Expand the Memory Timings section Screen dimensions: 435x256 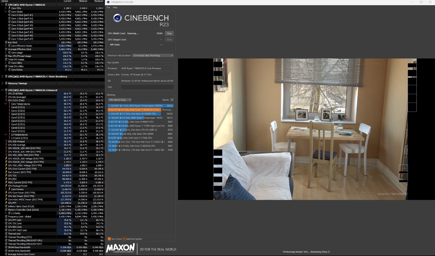pyautogui.click(x=2, y=83)
